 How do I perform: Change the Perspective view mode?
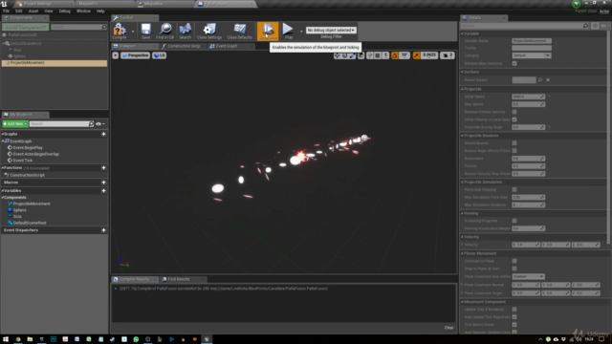135,55
